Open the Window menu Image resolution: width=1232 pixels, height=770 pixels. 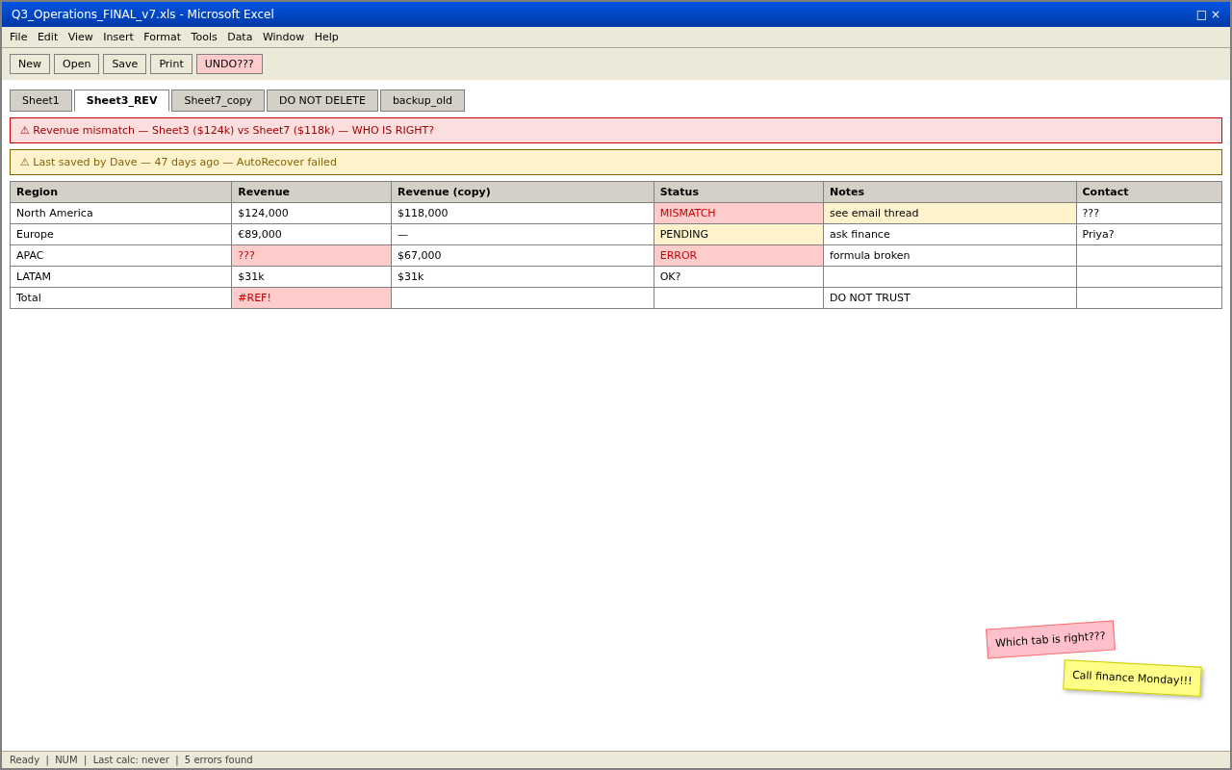click(x=283, y=38)
